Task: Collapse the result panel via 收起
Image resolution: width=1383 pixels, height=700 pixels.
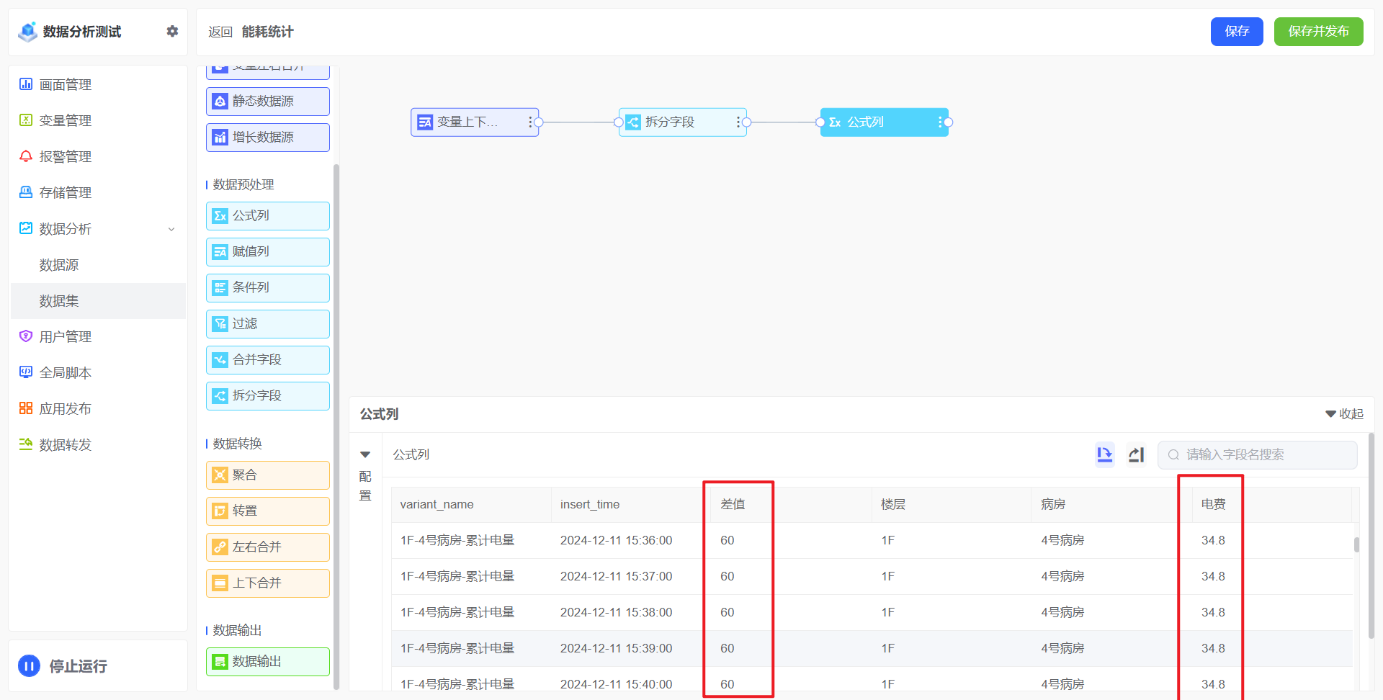Action: 1344,414
